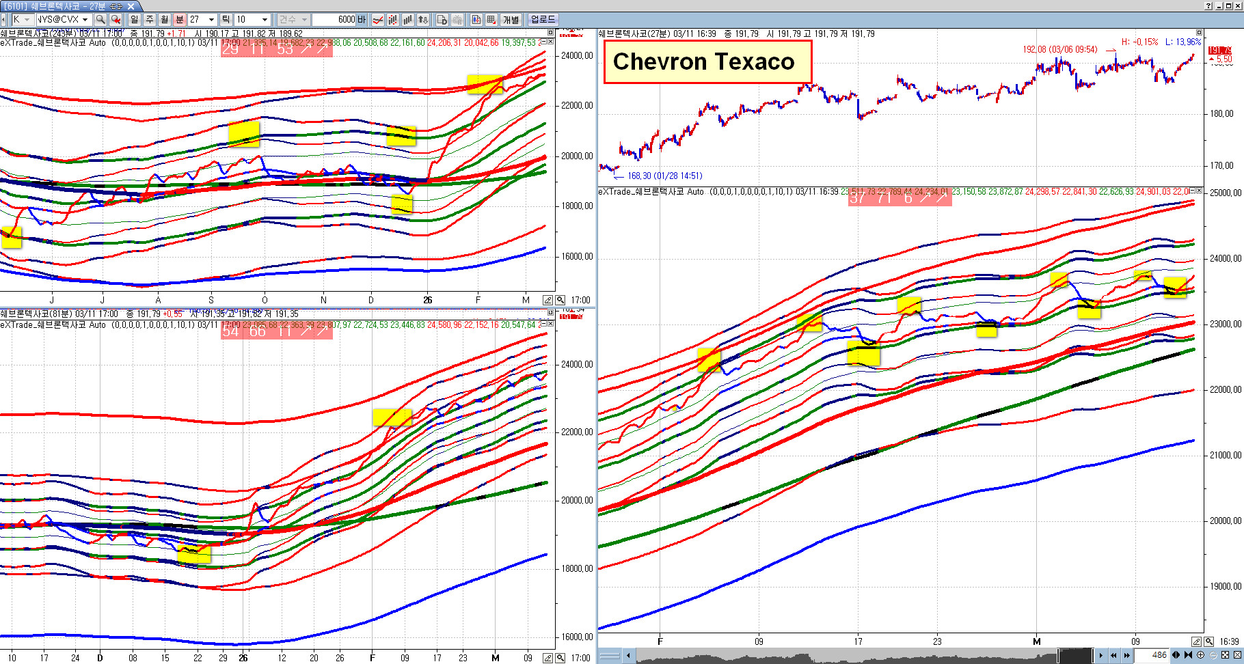1244x664 pixels.
Task: Click the fast-forward double-arrow button
Action: [x=1126, y=655]
